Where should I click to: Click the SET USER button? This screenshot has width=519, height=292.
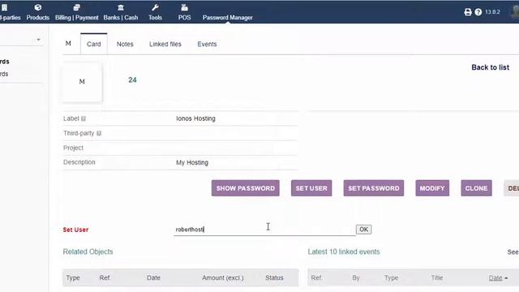311,188
